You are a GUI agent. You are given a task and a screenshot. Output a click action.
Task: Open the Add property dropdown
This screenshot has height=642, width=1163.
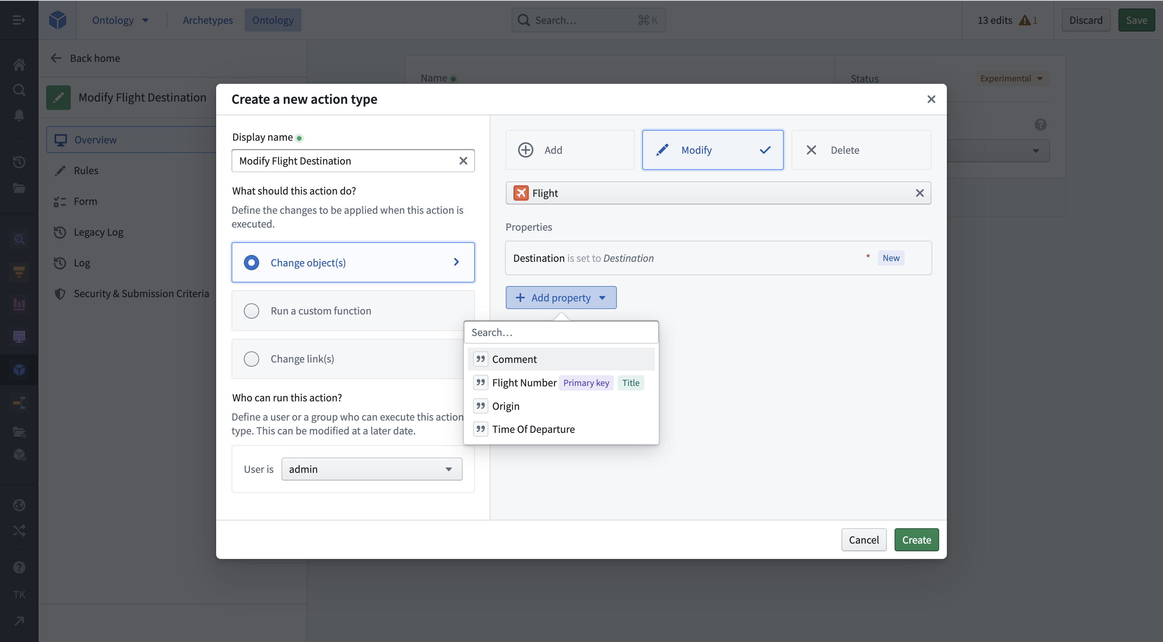[x=561, y=298]
